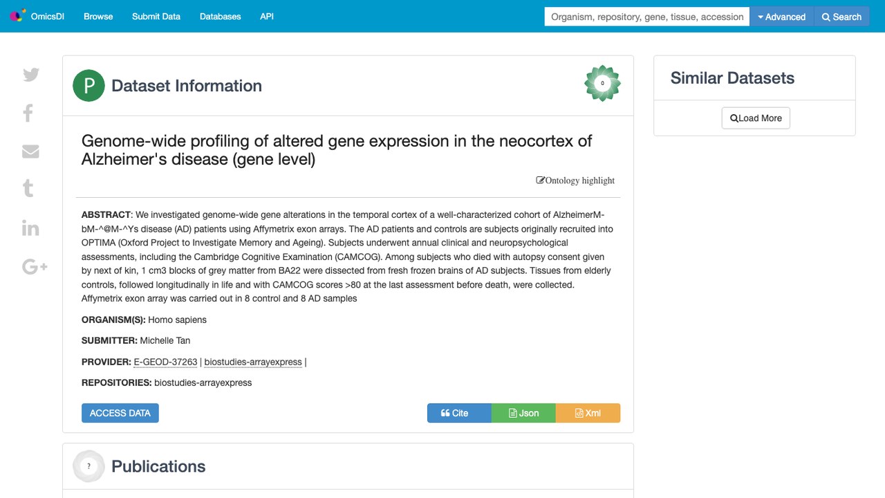
Task: Toggle Ontology highlight
Action: pos(575,181)
